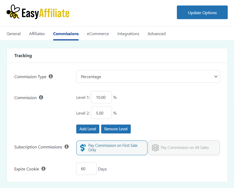
Task: Select Pay Commission on All Sales
Action: coord(184,148)
